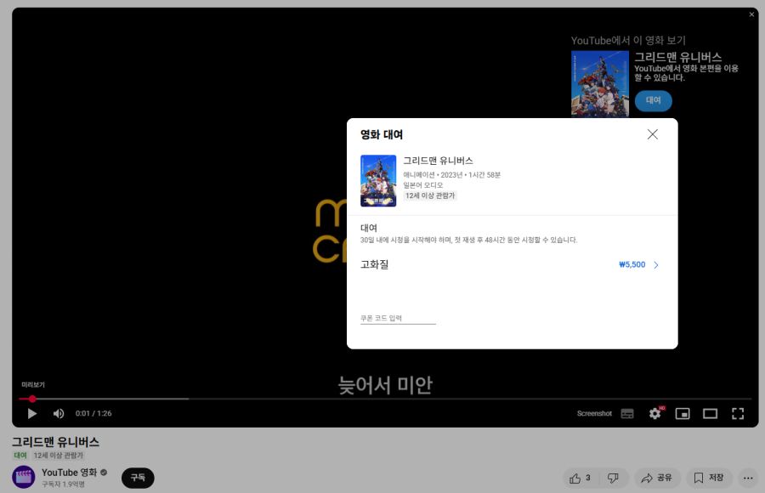Activate miniplayer mode

tap(683, 413)
